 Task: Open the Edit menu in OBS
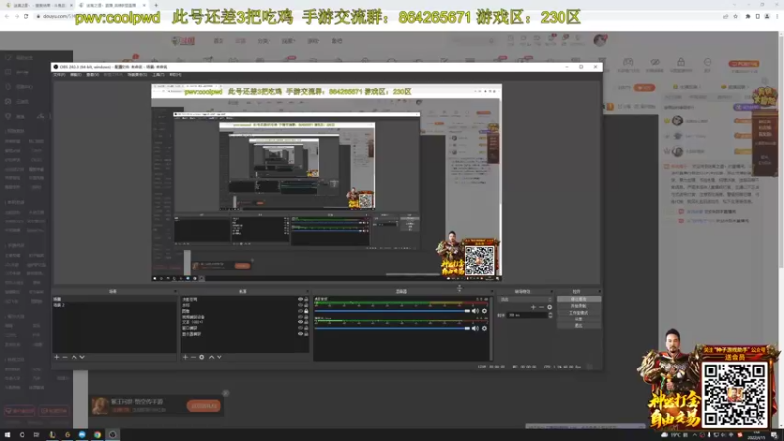click(x=75, y=75)
